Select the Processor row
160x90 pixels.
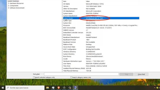[x=101, y=25]
